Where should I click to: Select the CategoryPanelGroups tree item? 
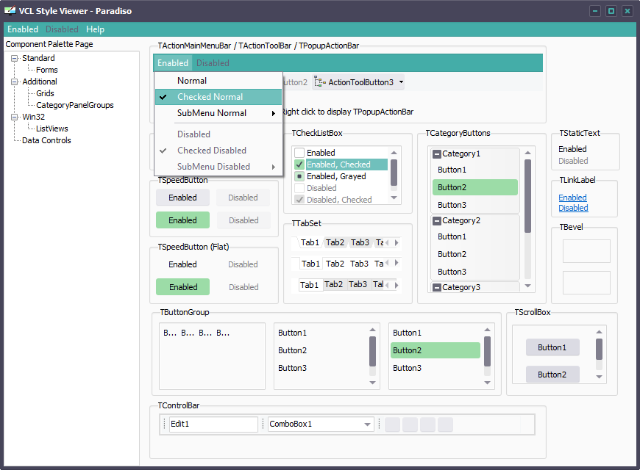[x=75, y=106]
